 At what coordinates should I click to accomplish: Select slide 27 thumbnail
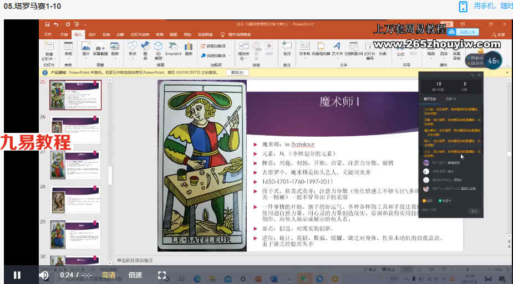[x=75, y=165]
